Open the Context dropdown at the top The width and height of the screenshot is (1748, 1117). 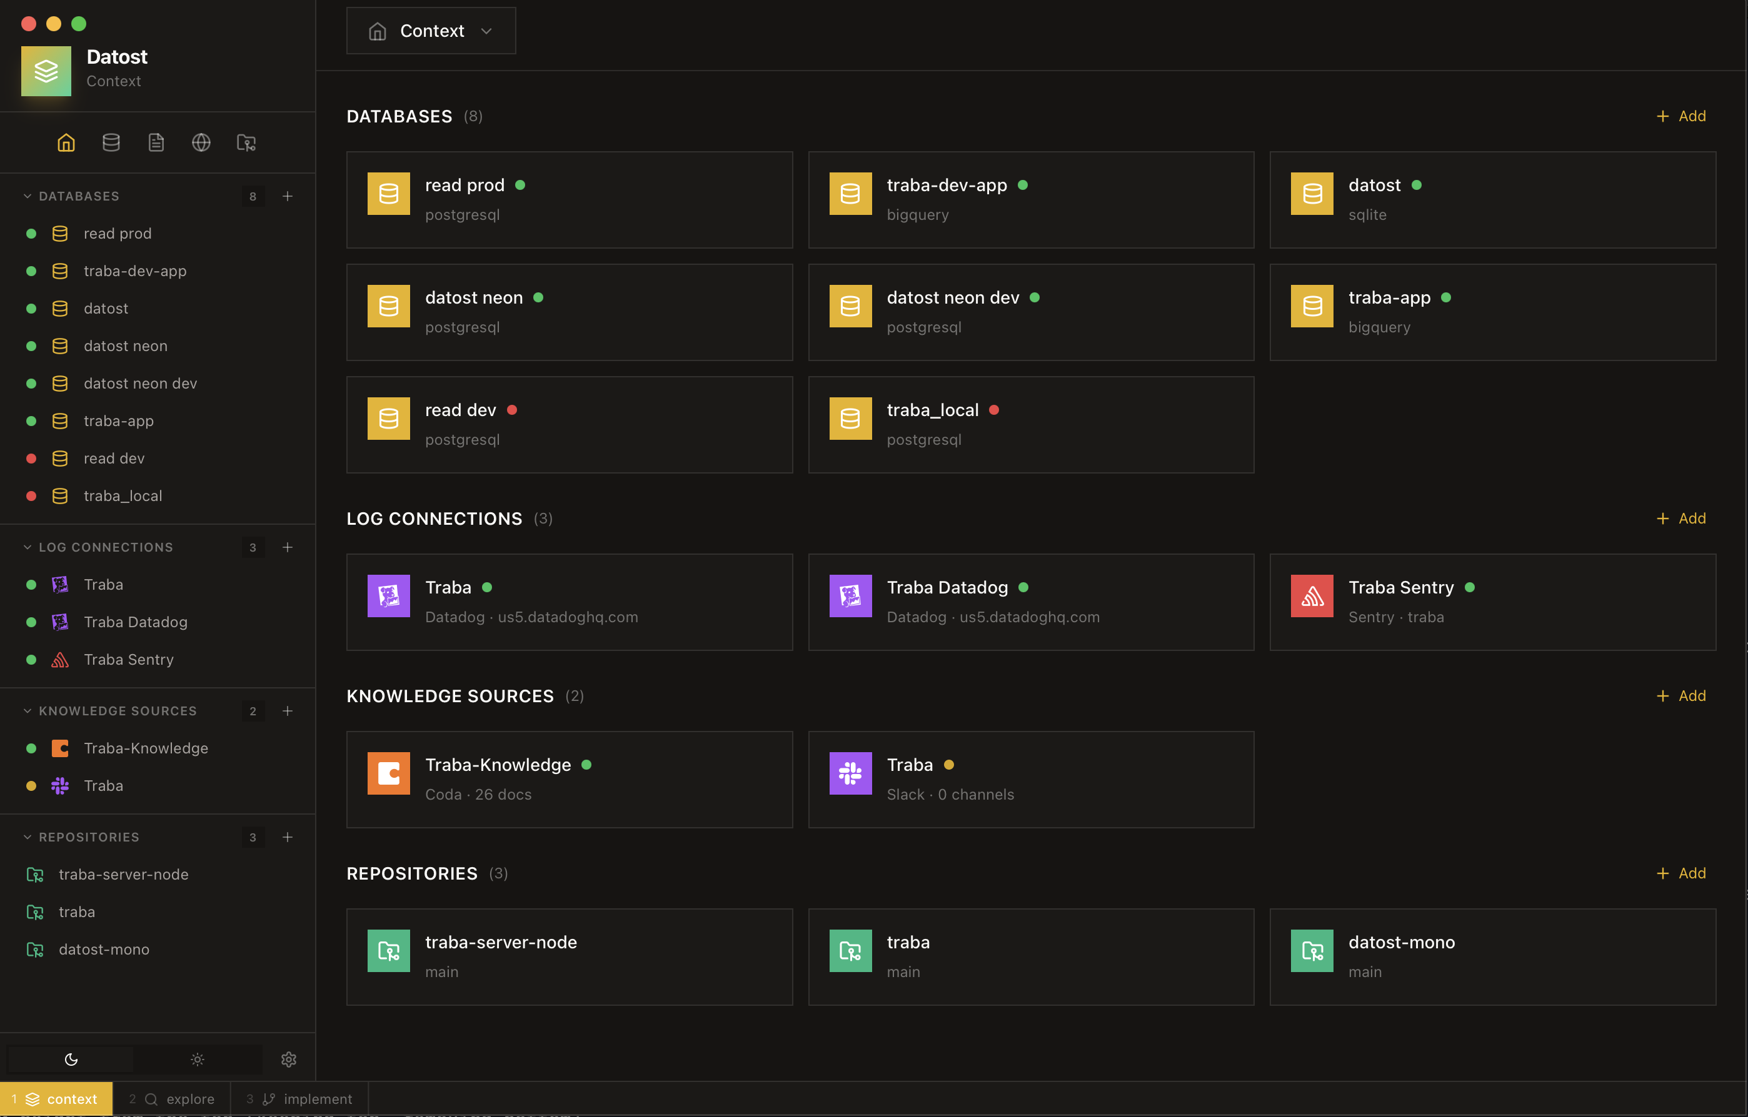pos(431,31)
